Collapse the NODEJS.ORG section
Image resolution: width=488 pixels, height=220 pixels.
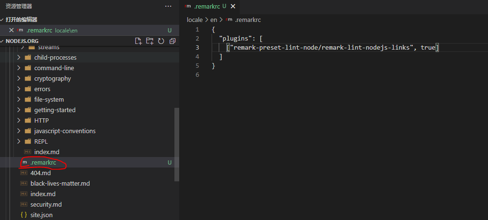click(2, 41)
